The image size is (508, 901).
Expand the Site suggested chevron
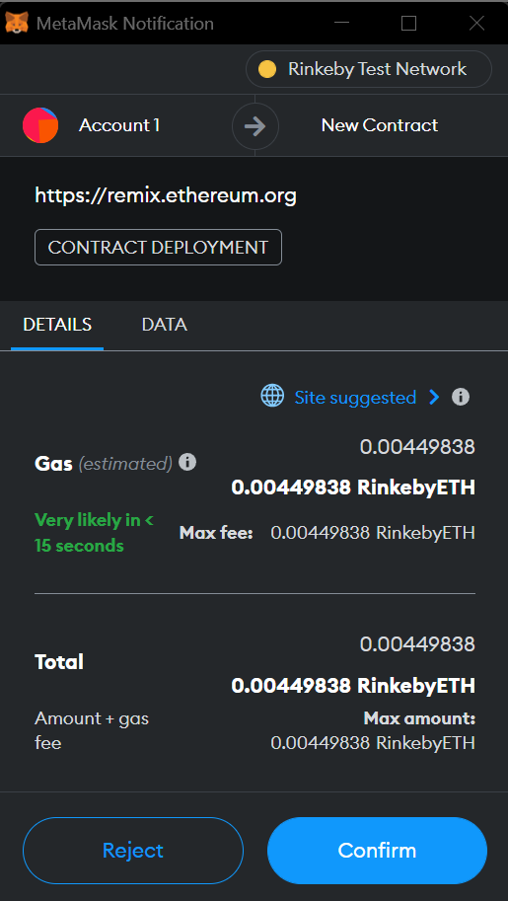434,397
